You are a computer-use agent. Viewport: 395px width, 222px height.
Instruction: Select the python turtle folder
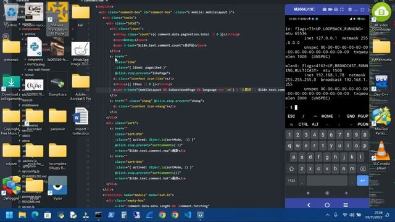pos(381,51)
